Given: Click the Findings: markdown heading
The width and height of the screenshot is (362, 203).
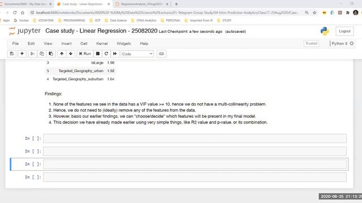Looking at the screenshot, I should [53, 94].
